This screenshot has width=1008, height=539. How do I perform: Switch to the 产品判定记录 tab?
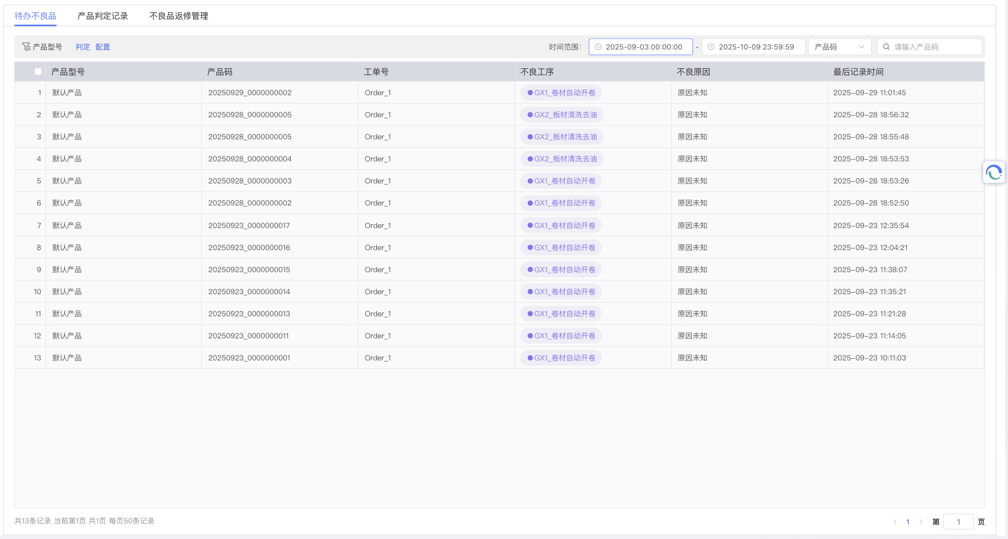coord(103,16)
